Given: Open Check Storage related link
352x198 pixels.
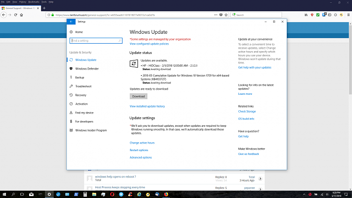Looking at the screenshot, I should coord(247,111).
